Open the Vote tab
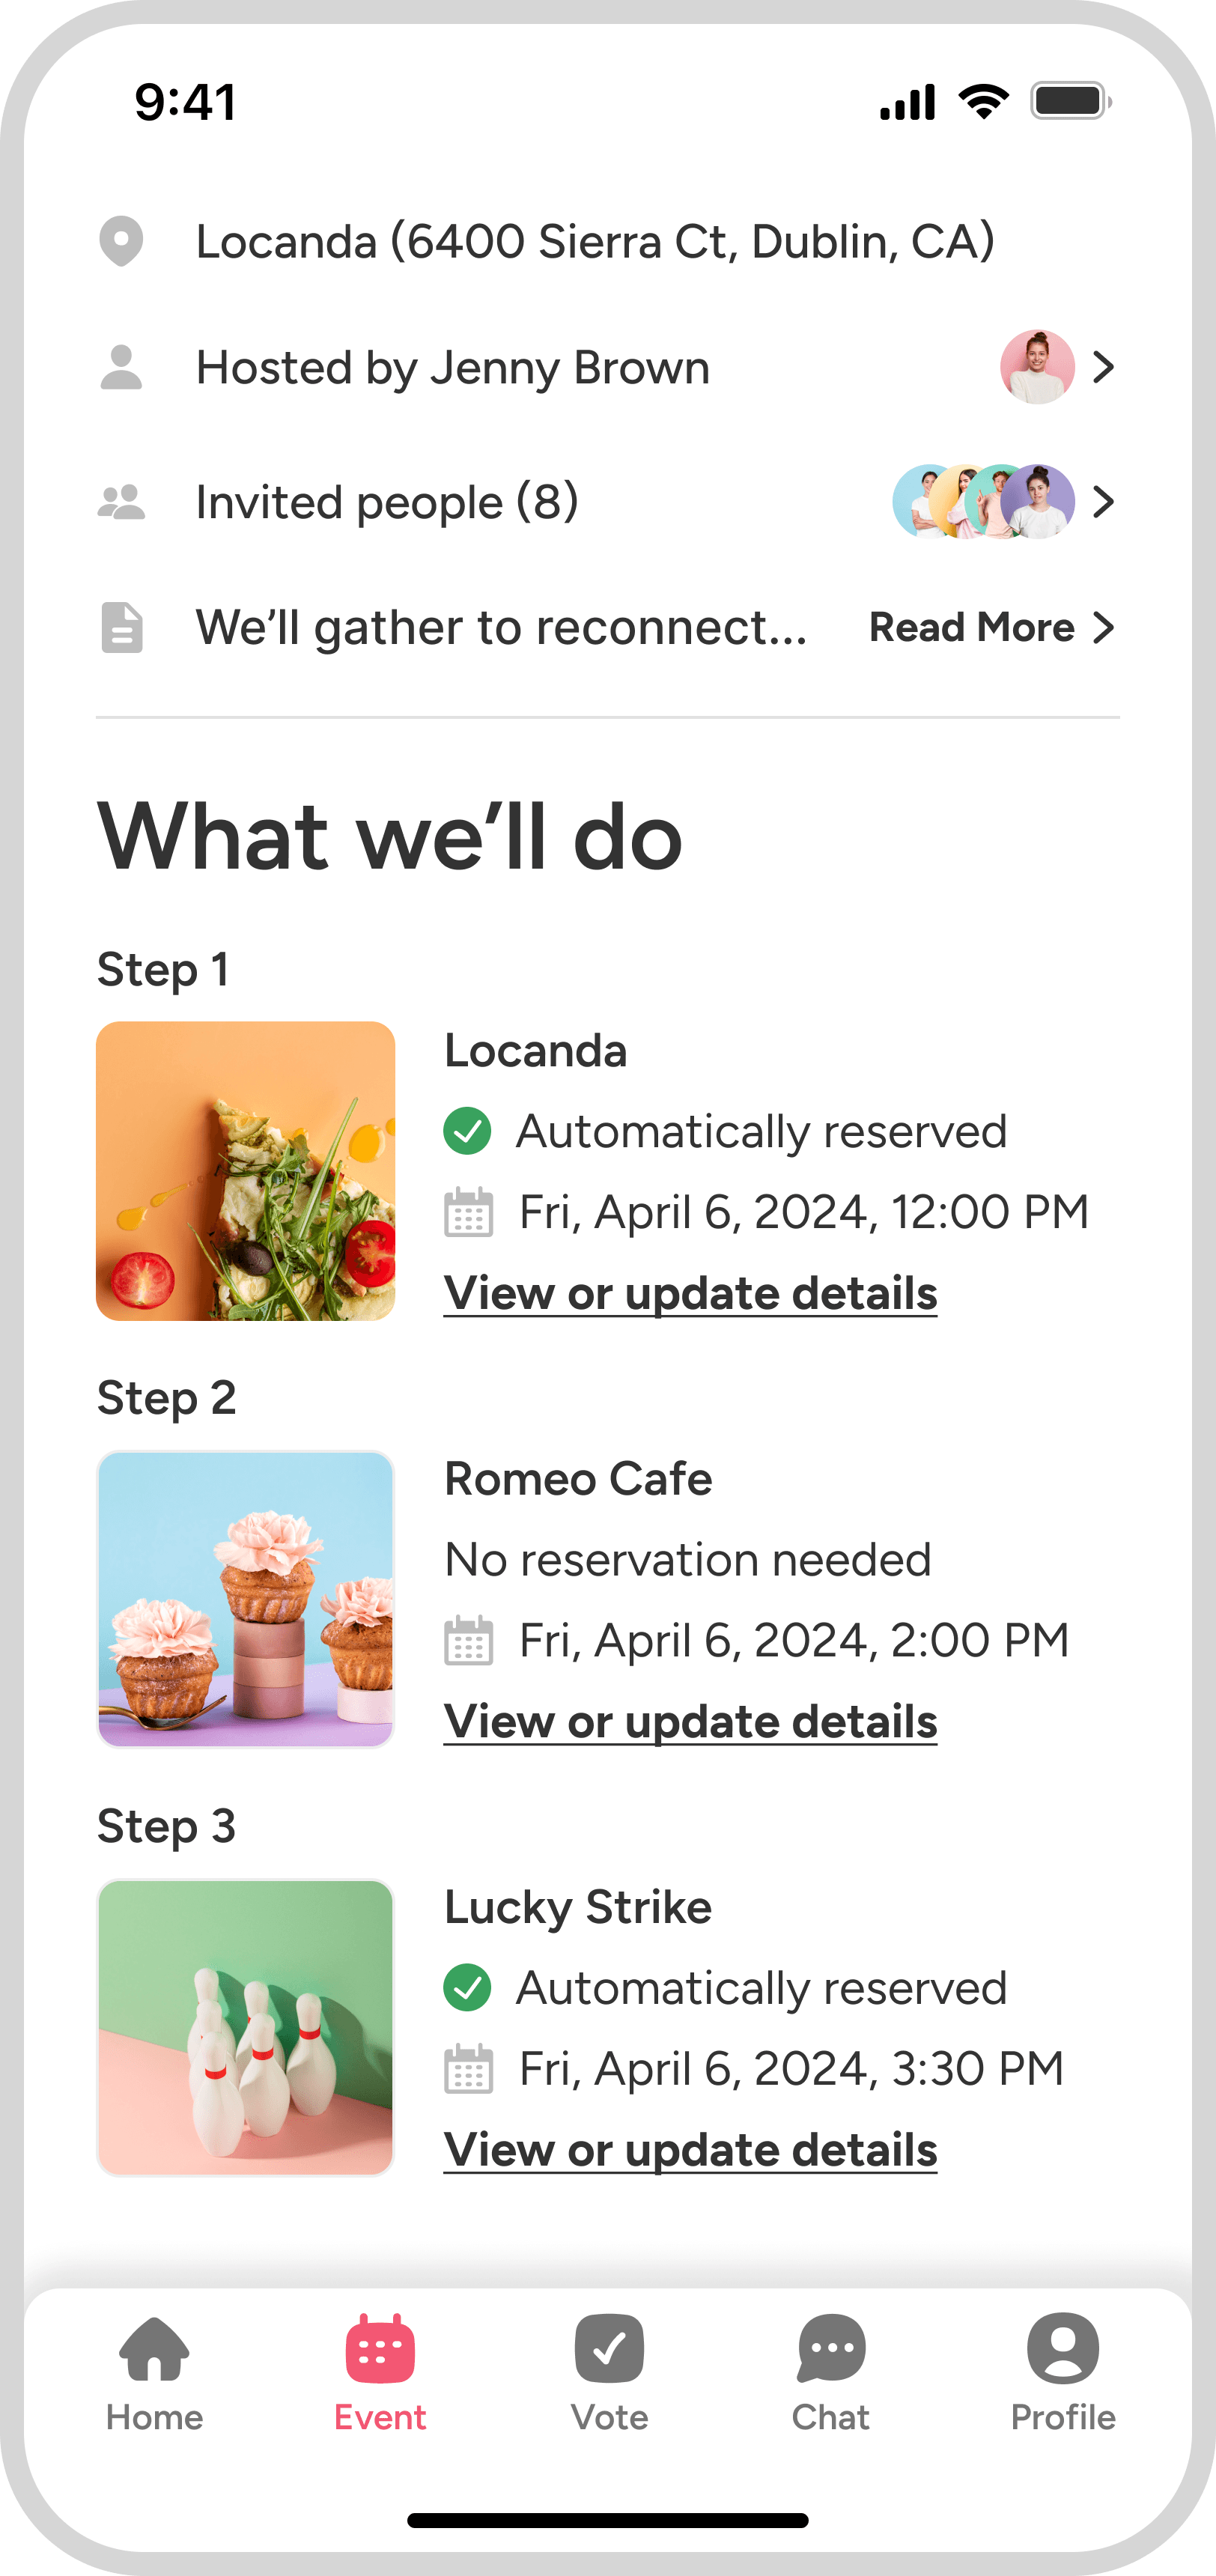Screen dimensions: 1216x2576 pyautogui.click(x=609, y=2374)
